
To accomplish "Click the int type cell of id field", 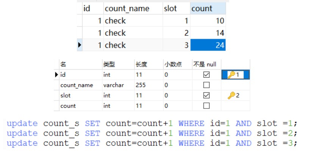I will tap(118, 75).
